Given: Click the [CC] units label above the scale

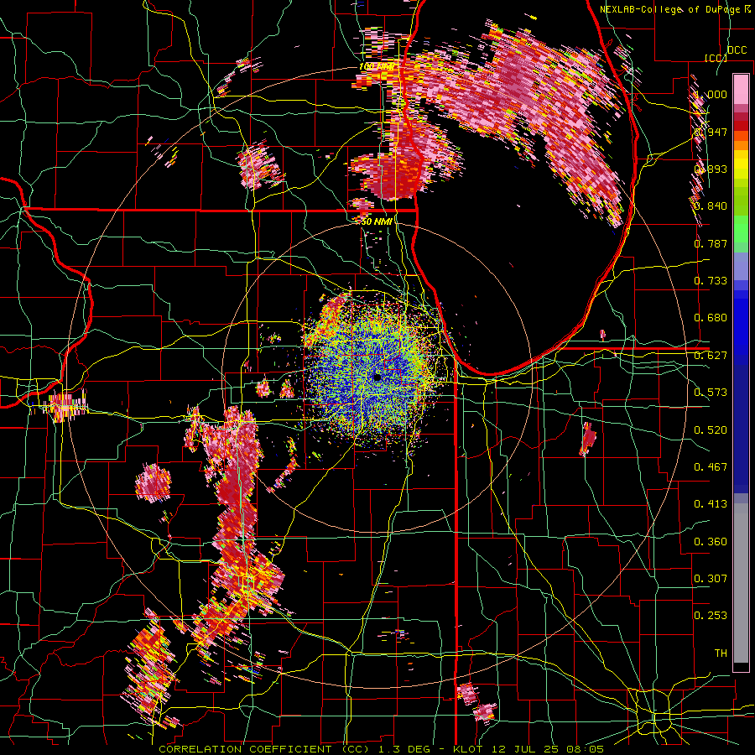Looking at the screenshot, I should coord(716,58).
